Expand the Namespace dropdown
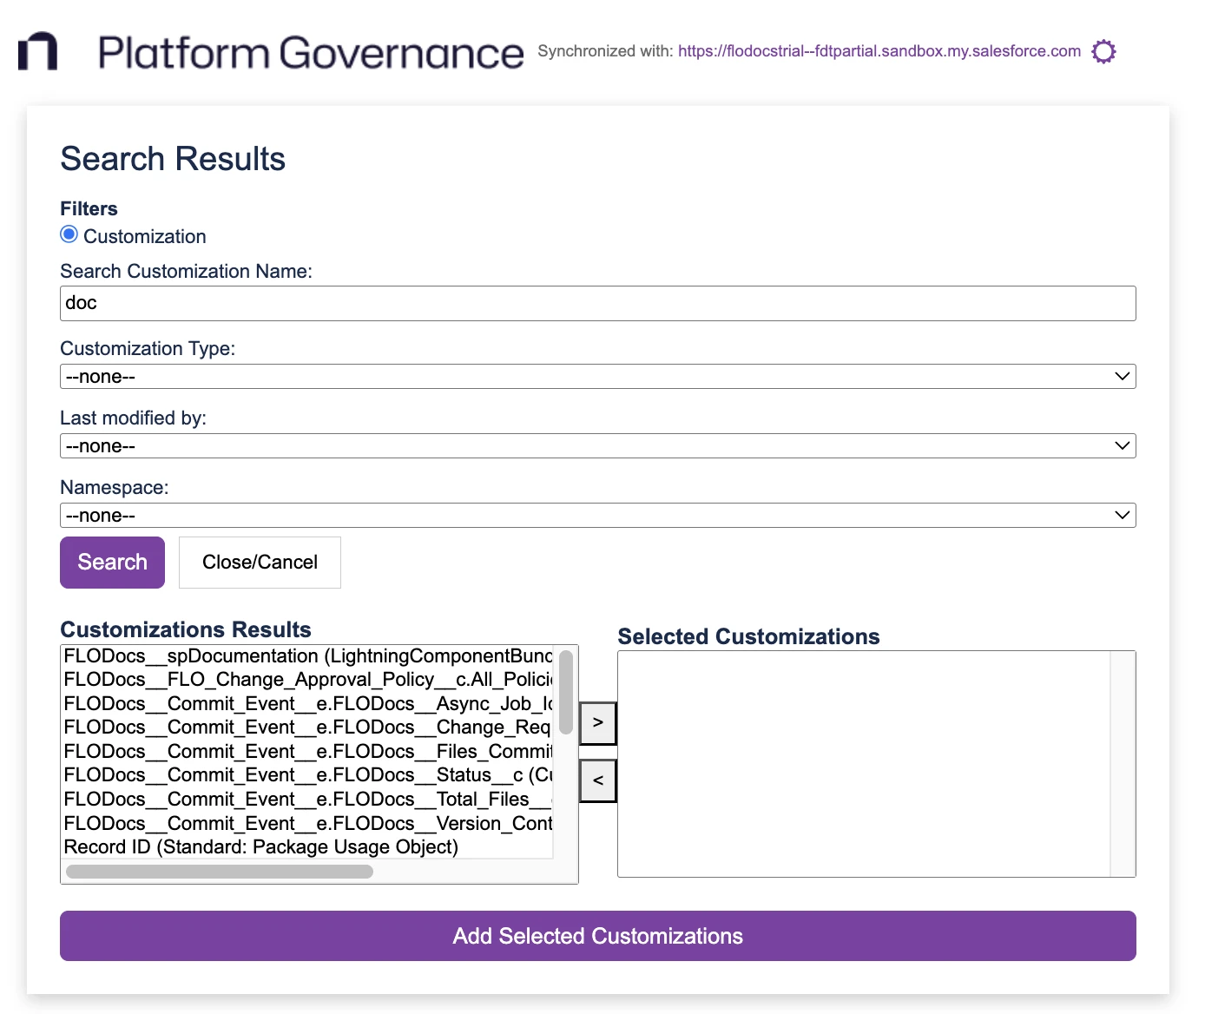The image size is (1205, 1014). point(597,516)
